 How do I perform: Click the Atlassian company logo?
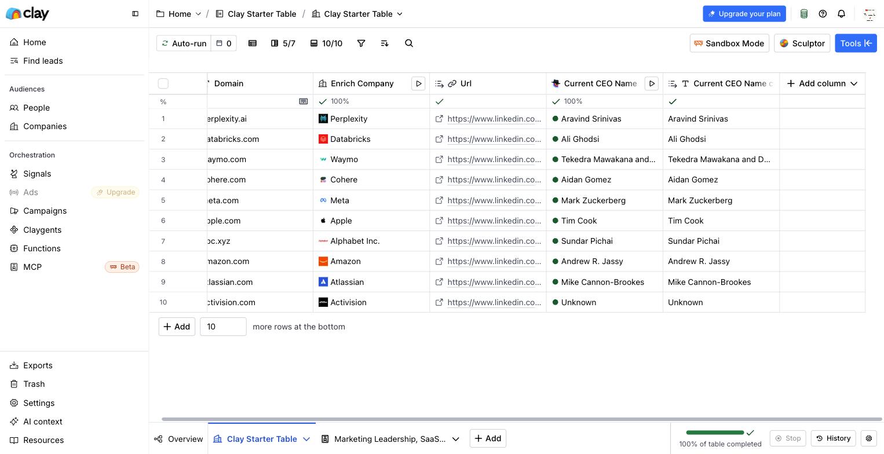pyautogui.click(x=323, y=282)
